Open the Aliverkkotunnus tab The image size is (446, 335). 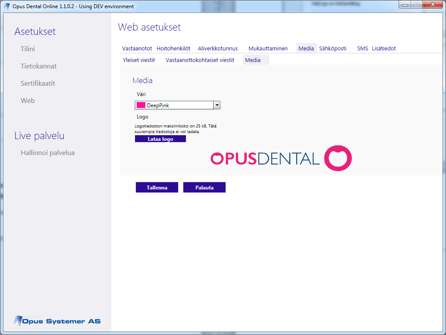click(x=217, y=49)
